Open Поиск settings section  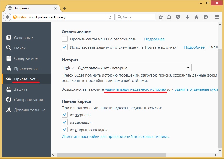pos(26,48)
